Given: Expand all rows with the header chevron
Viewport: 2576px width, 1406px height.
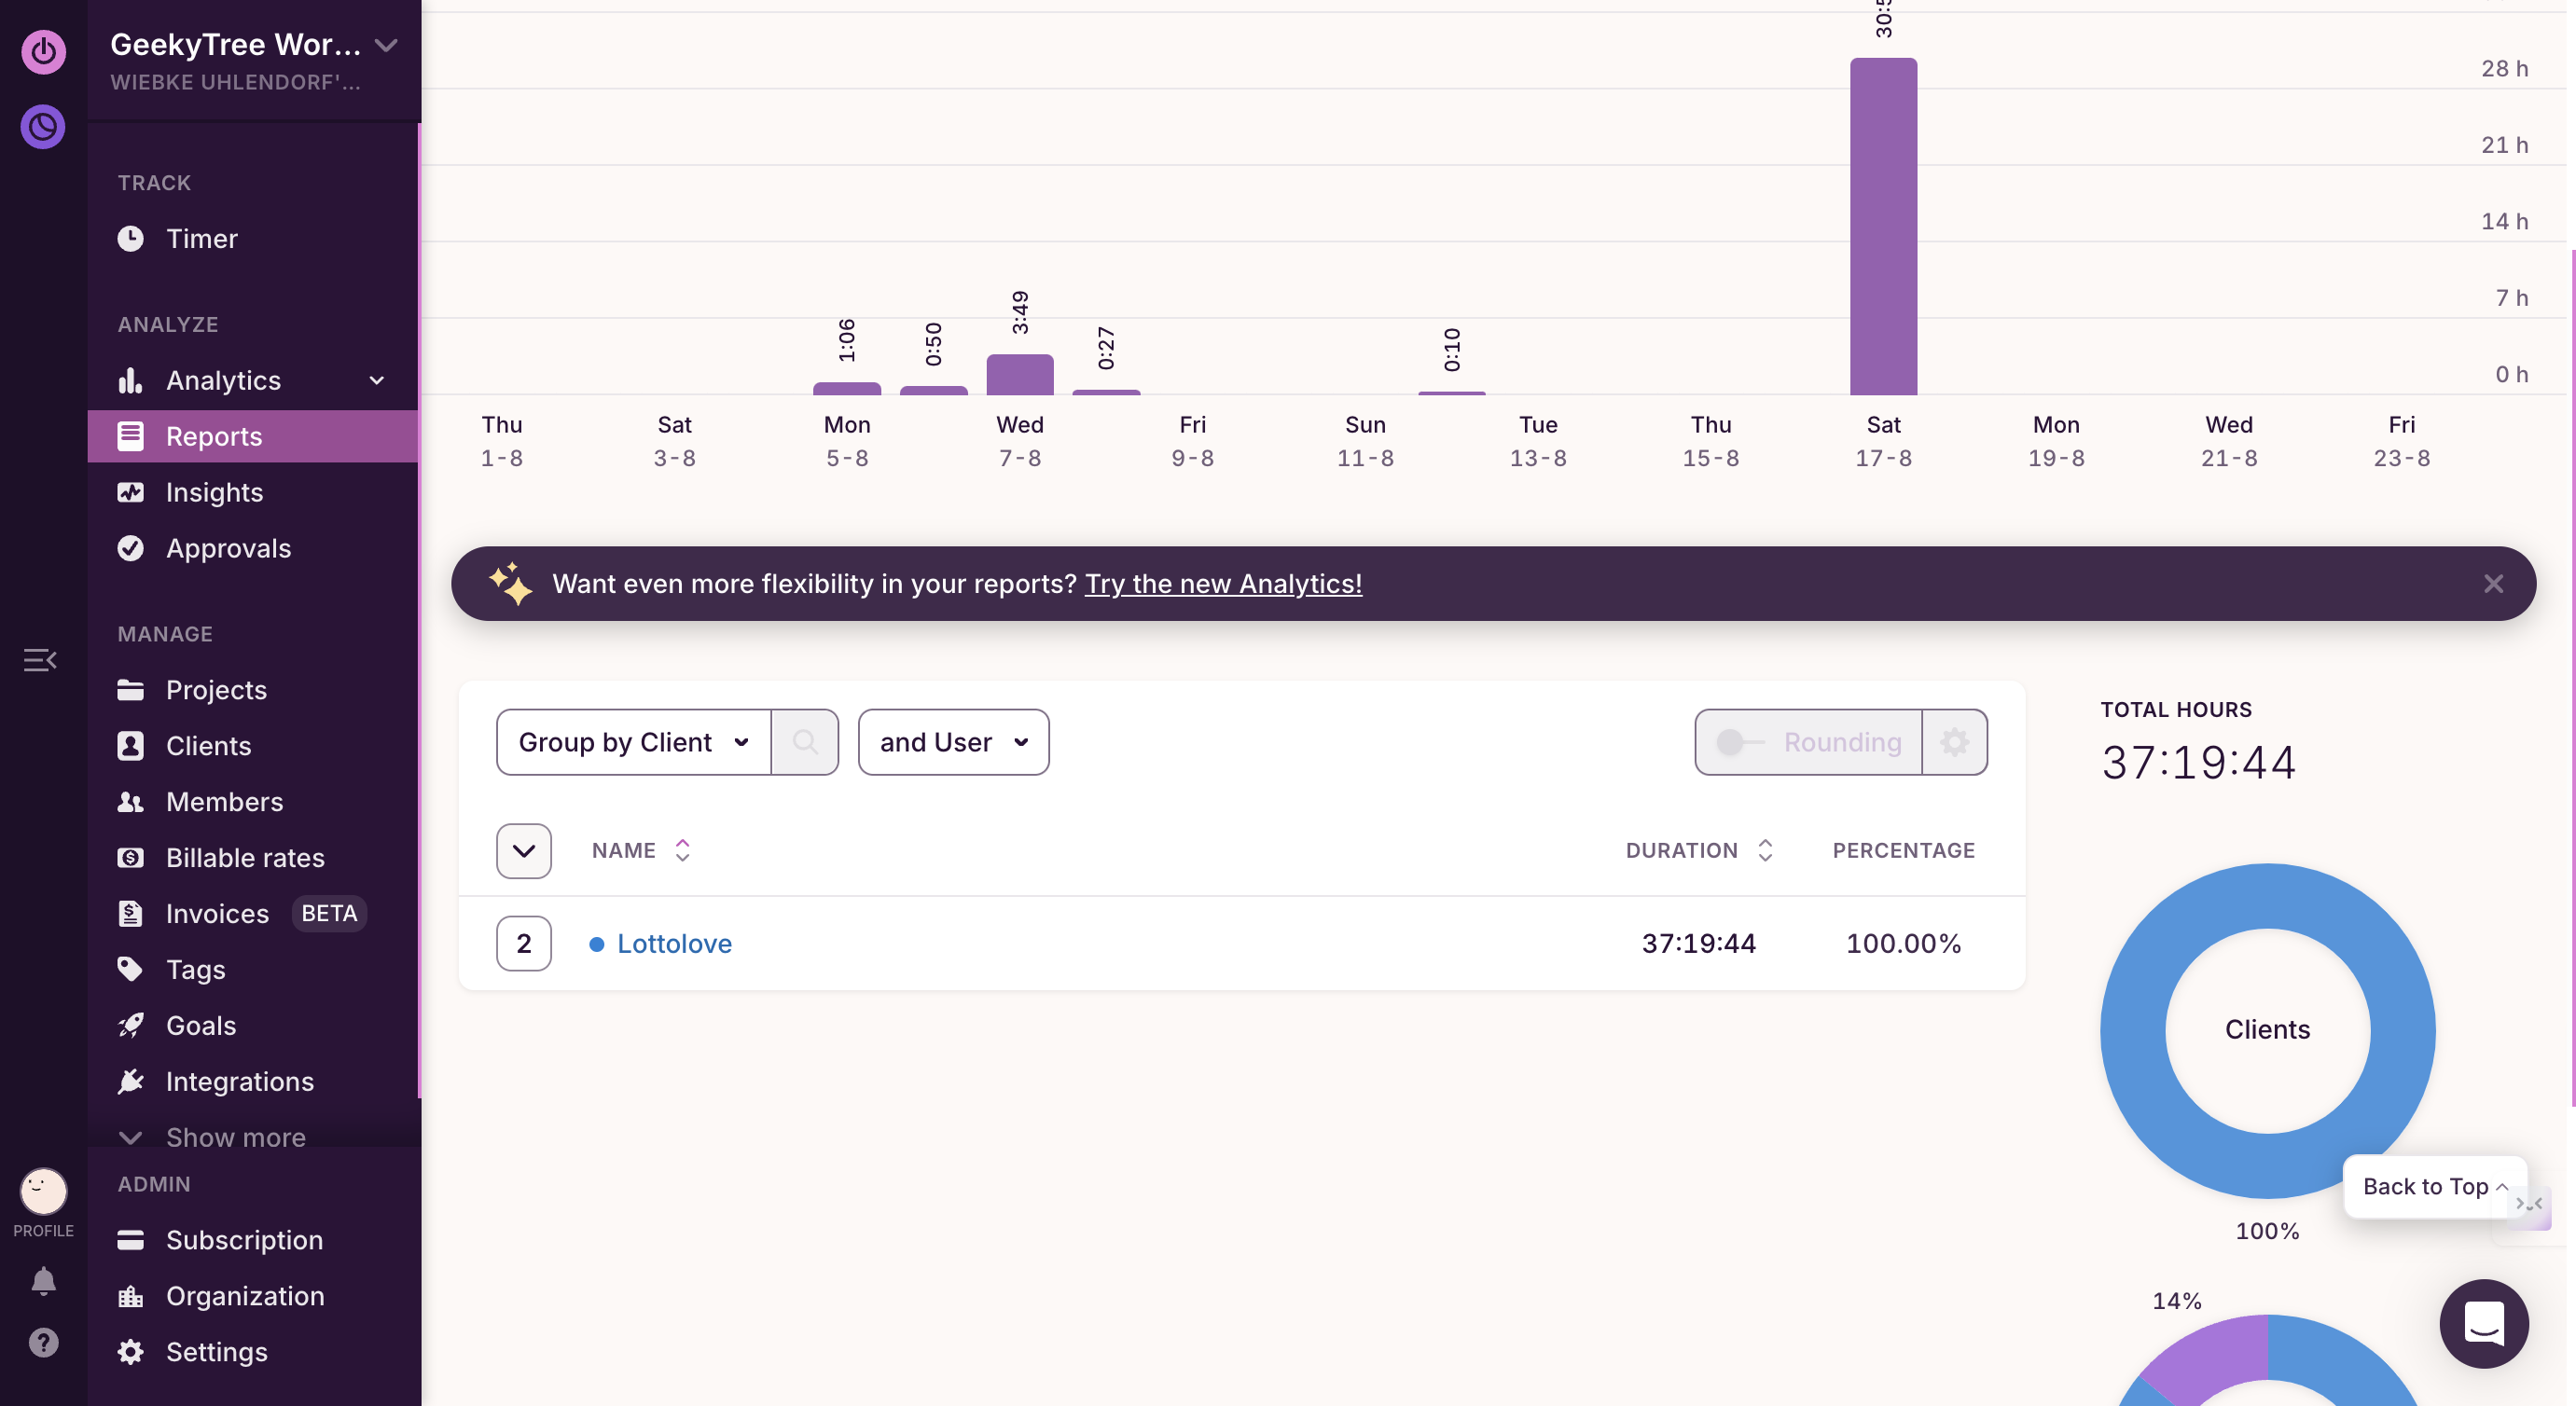Looking at the screenshot, I should click(x=523, y=851).
